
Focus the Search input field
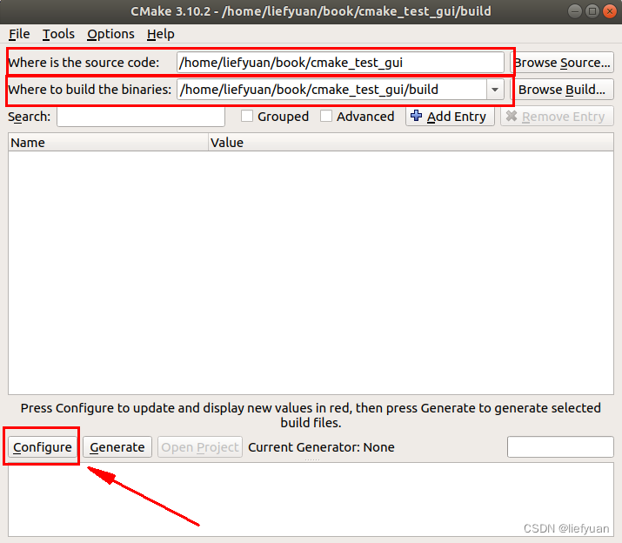[x=141, y=117]
